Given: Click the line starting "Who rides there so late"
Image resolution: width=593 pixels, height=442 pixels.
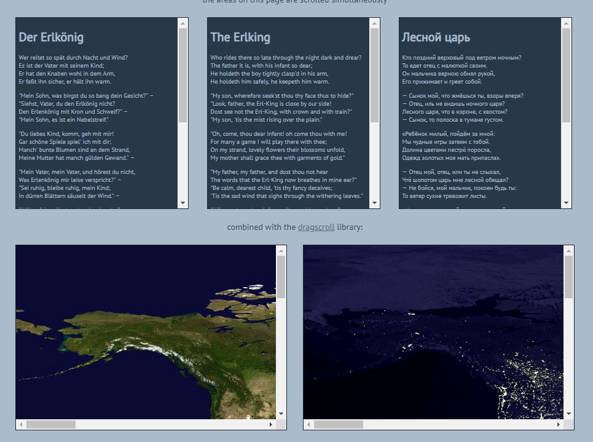Looking at the screenshot, I should coord(286,58).
